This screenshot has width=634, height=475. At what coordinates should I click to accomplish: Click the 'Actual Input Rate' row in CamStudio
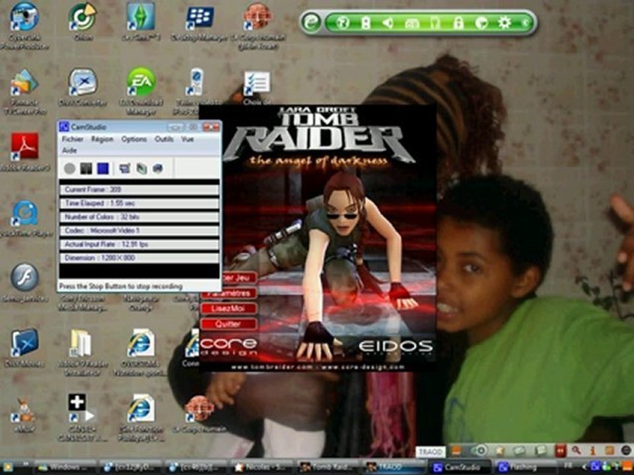(x=139, y=244)
